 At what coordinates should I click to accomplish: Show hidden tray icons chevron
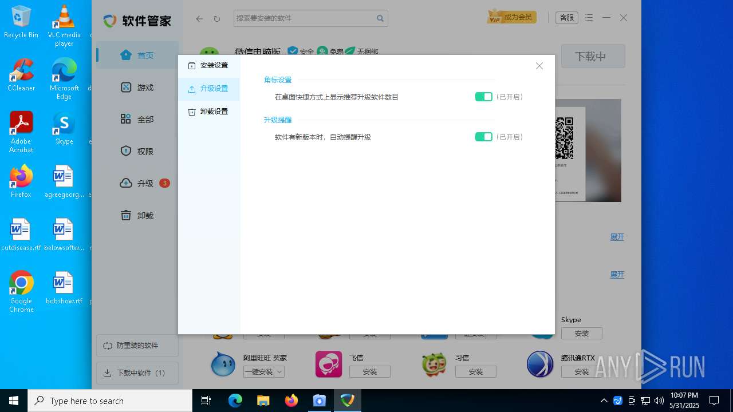[x=604, y=401]
